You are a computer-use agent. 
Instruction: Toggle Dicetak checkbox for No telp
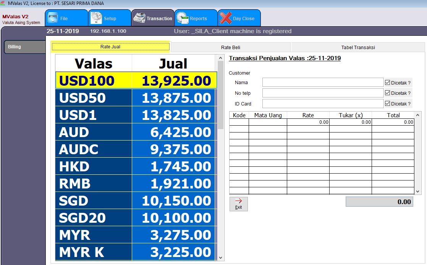coord(387,93)
